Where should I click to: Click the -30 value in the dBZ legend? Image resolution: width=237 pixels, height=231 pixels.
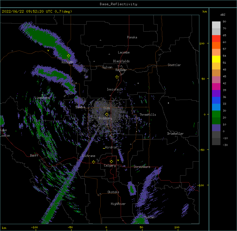coord(225,145)
